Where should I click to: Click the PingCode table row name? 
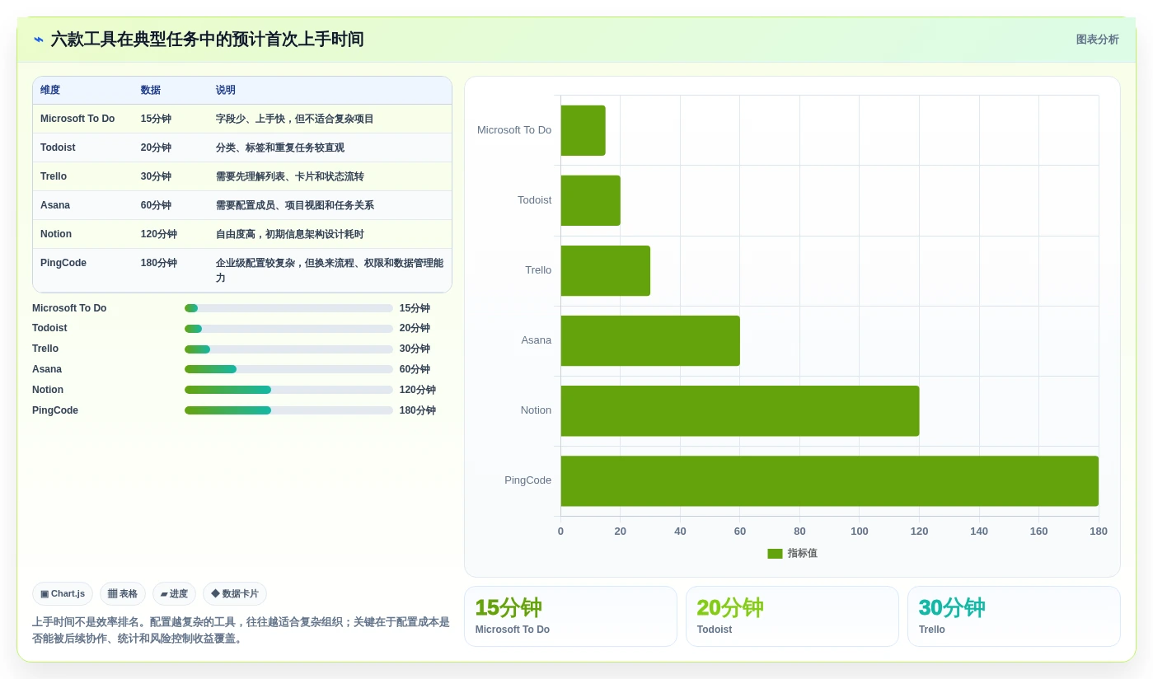click(63, 263)
